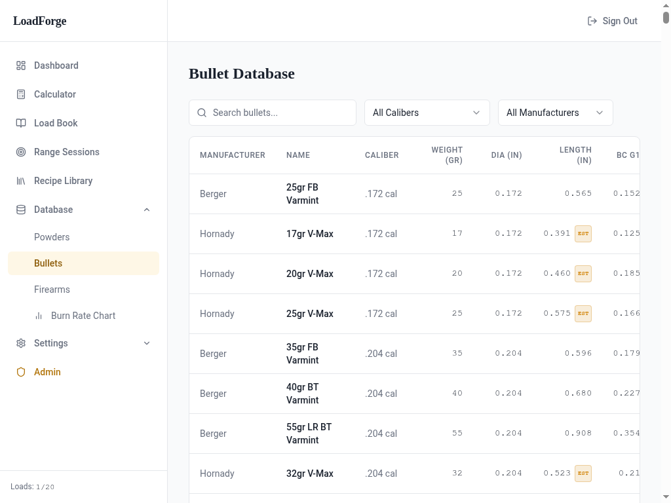
Task: Navigate to Range Sessions
Action: coord(83,152)
